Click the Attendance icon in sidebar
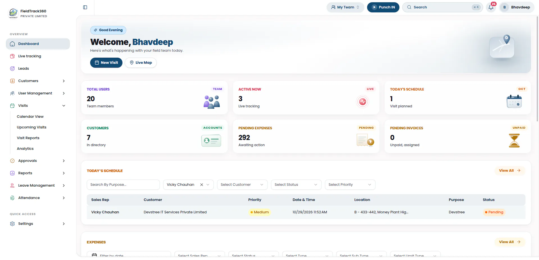Image resolution: width=539 pixels, height=260 pixels. (12, 198)
